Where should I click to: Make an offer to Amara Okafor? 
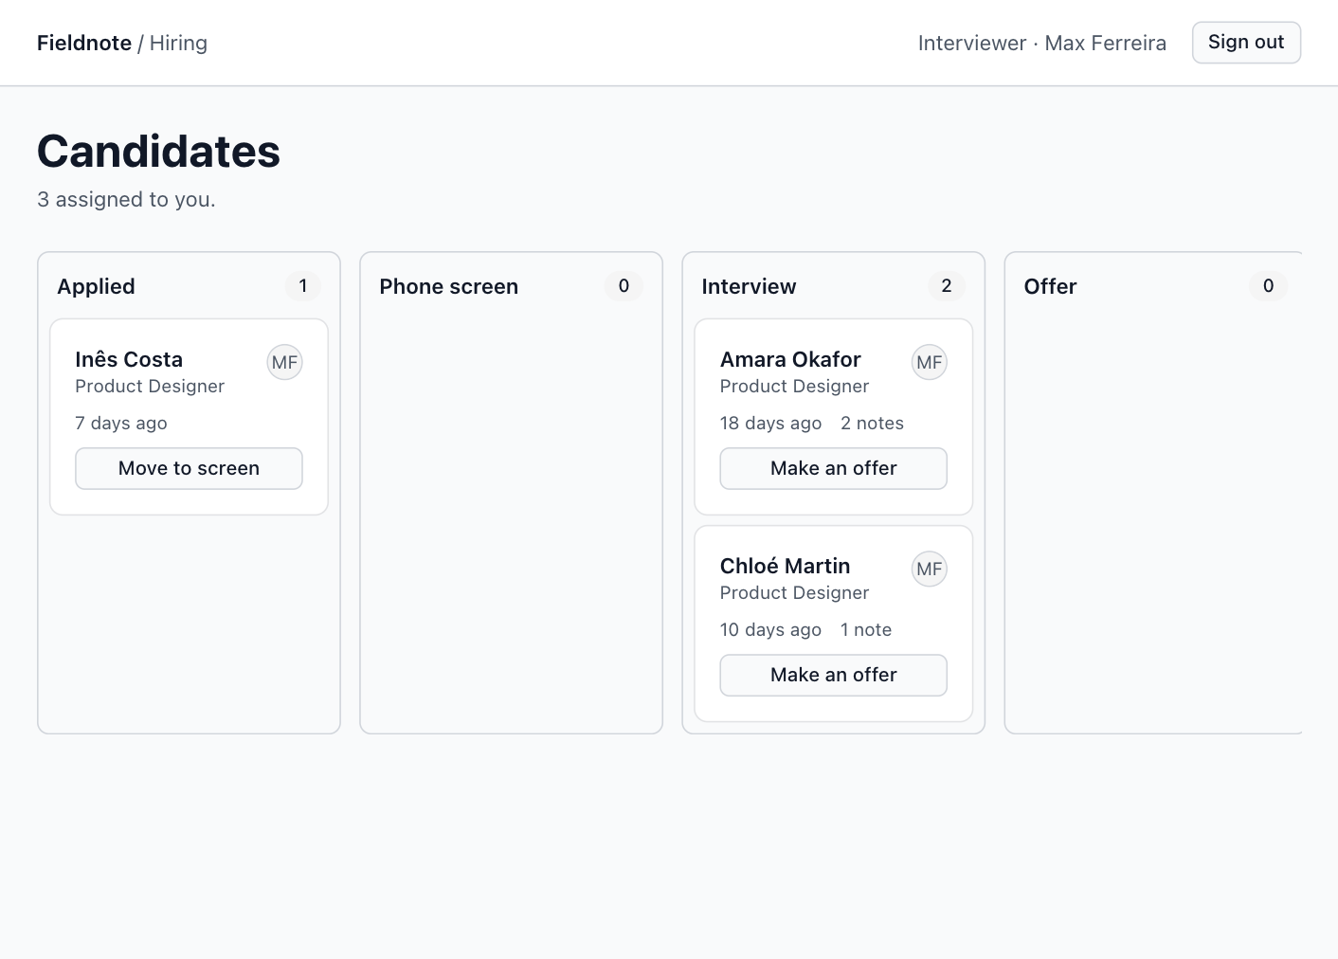[834, 468]
